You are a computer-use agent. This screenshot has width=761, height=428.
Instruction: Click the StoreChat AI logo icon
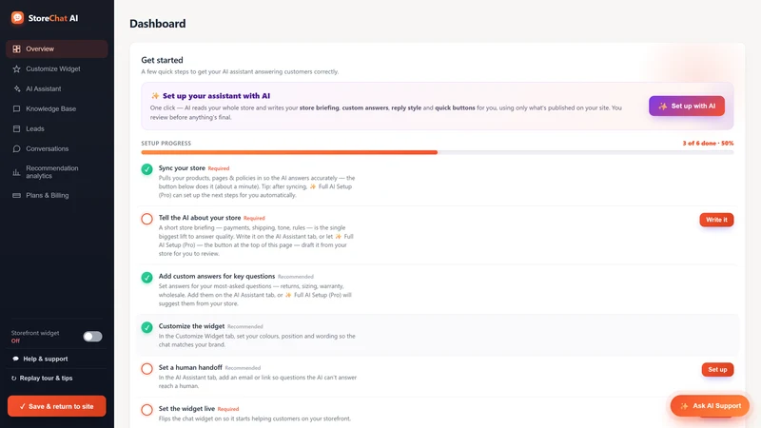point(17,18)
